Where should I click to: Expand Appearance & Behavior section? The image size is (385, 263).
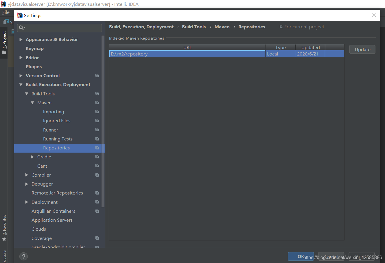click(21, 40)
